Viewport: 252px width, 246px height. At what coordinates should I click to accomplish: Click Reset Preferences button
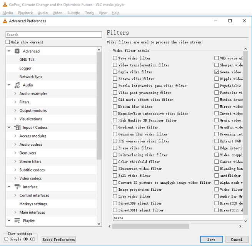point(59,239)
